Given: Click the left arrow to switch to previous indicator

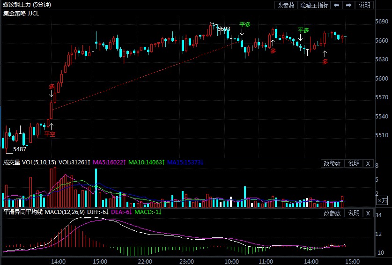Looking at the screenshot, I should click(337, 5).
